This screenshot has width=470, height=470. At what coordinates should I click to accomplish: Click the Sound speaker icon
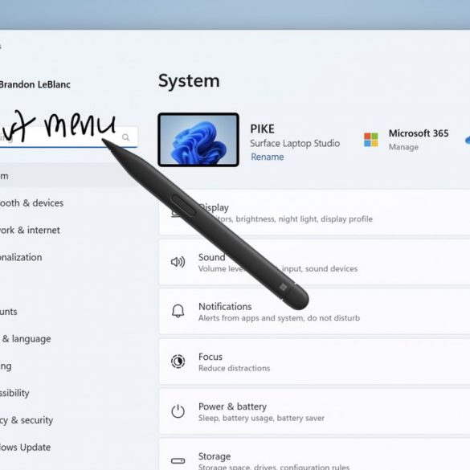pos(178,262)
